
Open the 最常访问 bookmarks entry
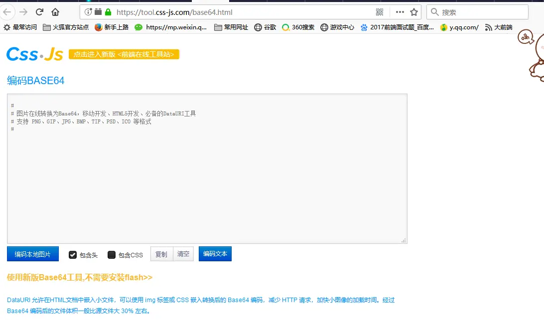tap(20, 27)
